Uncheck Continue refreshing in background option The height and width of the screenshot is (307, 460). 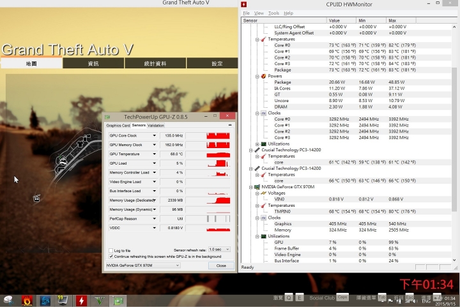click(111, 257)
